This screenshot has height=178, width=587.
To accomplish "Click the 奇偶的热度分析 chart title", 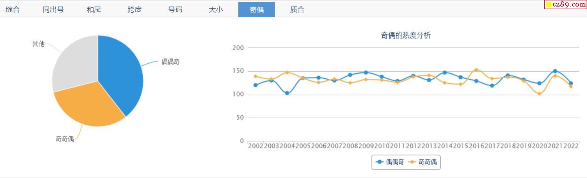I will 406,36.
